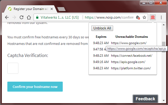Click the 9:49:16 AM expiry time
Image resolution: width=168 pixels, height=105 pixels.
pyautogui.click(x=101, y=62)
